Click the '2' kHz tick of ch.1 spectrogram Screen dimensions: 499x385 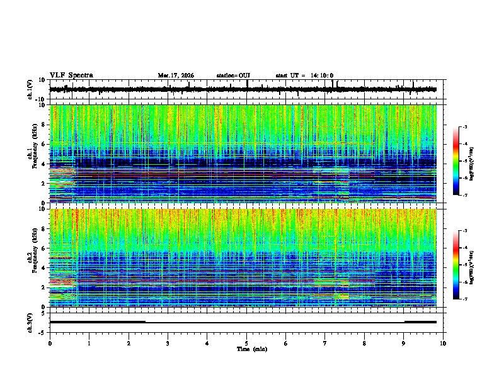click(x=43, y=183)
